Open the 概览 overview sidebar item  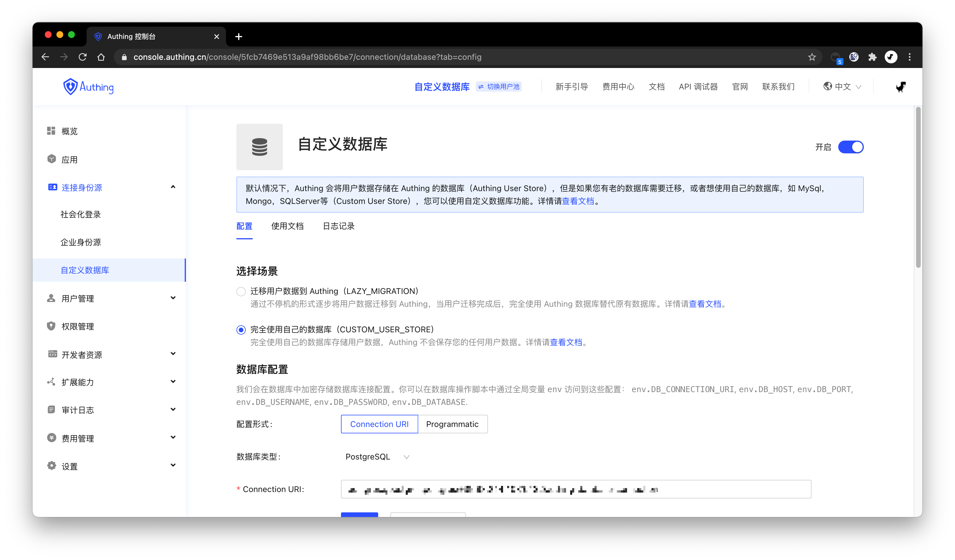coord(69,131)
